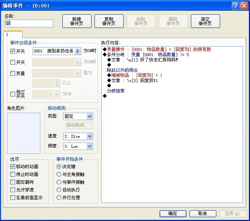Image resolution: width=250 pixels, height=221 pixels.
Task: Click the 角色图片 graphic box
Action: [24, 133]
